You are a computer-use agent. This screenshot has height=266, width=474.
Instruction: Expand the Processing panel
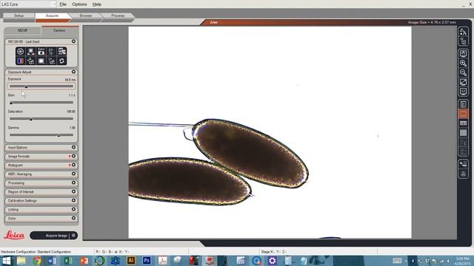(73, 183)
